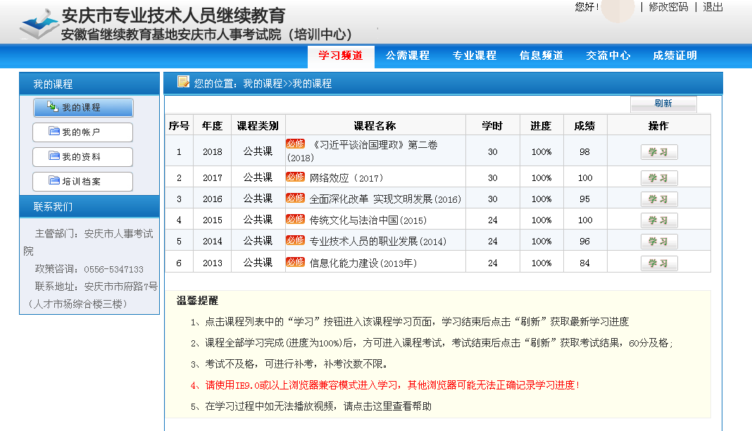The image size is (752, 431).
Task: Open the 专业课程 tab
Action: [474, 56]
